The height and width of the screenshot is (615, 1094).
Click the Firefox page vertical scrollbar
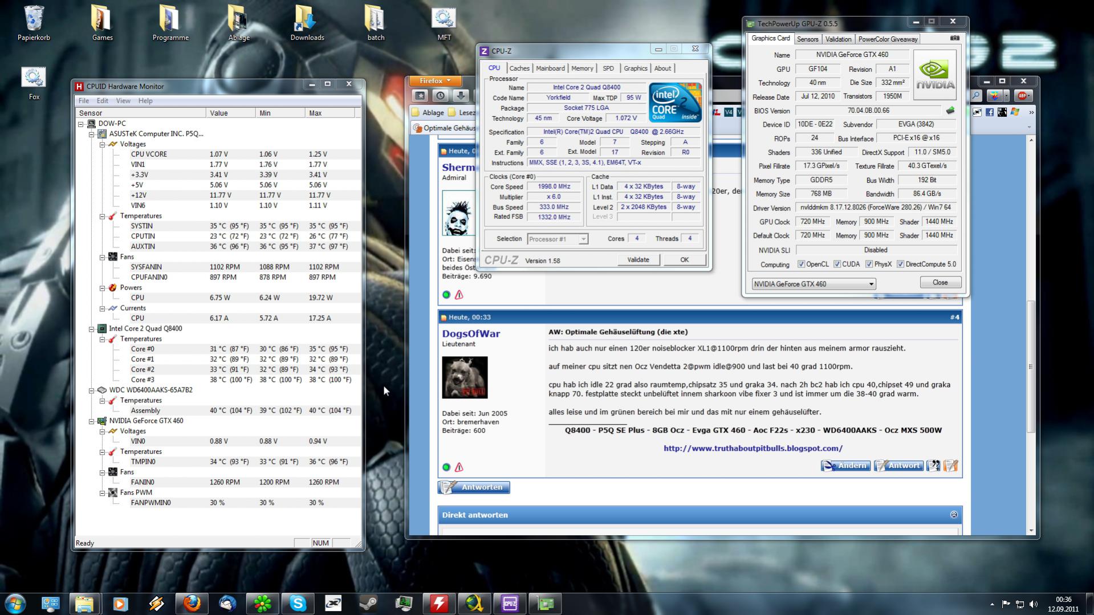pyautogui.click(x=1030, y=366)
